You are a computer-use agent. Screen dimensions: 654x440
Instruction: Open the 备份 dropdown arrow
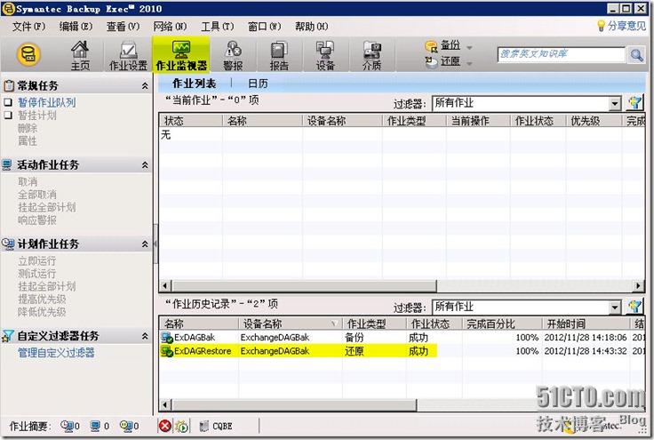pyautogui.click(x=469, y=47)
